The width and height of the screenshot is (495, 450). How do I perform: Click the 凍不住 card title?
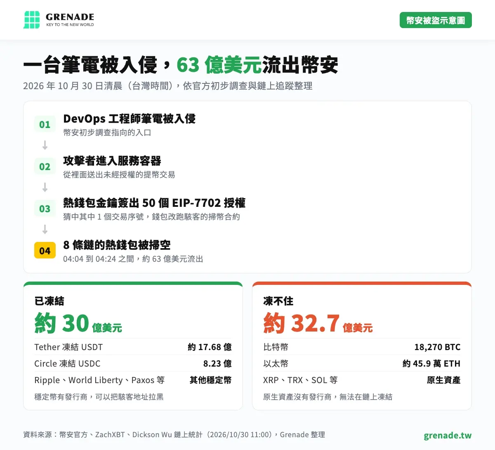click(x=278, y=301)
